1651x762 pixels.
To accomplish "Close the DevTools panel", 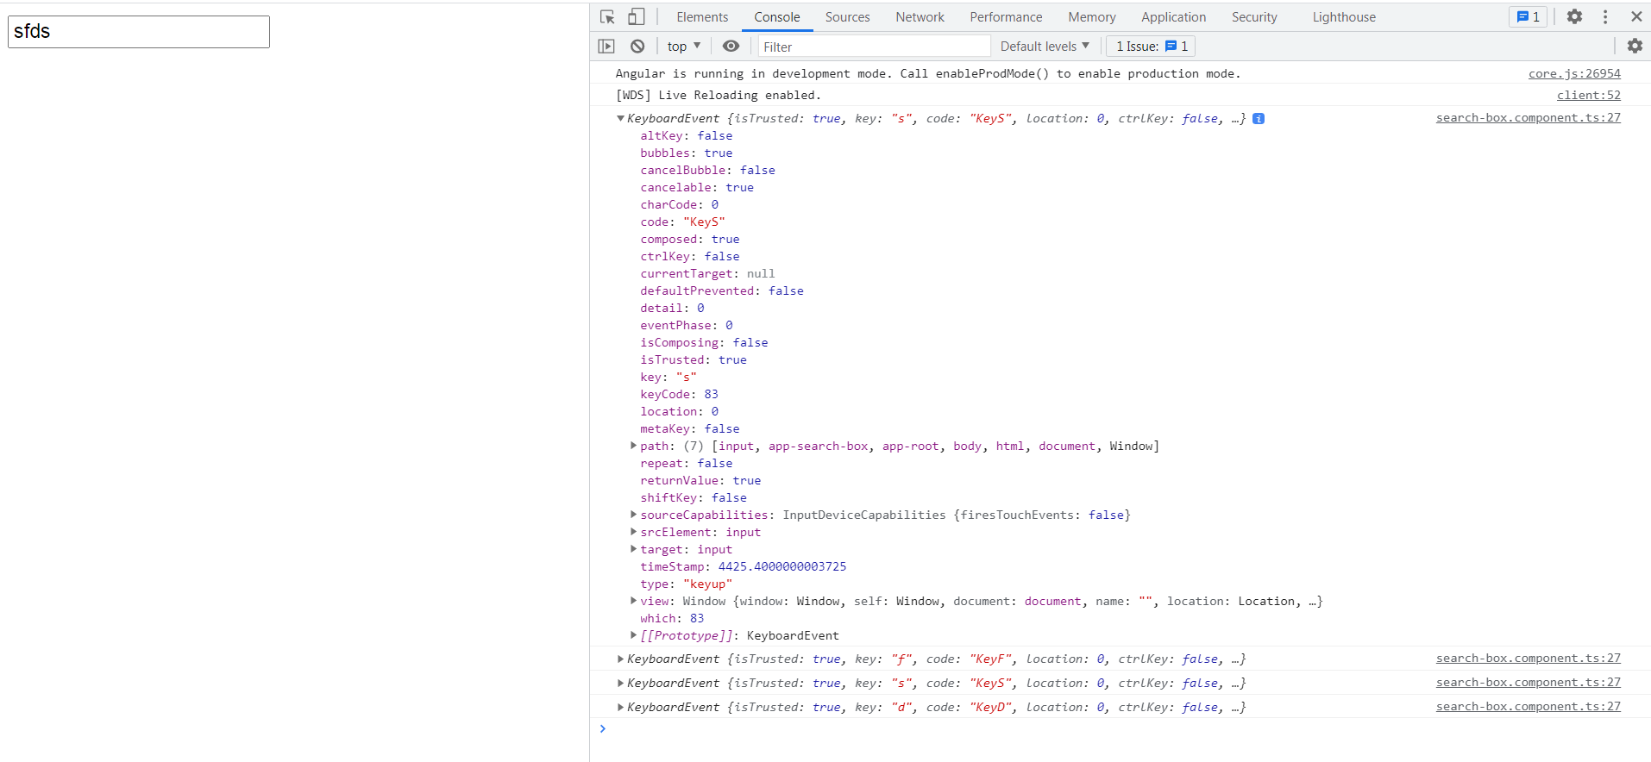I will click(1636, 17).
